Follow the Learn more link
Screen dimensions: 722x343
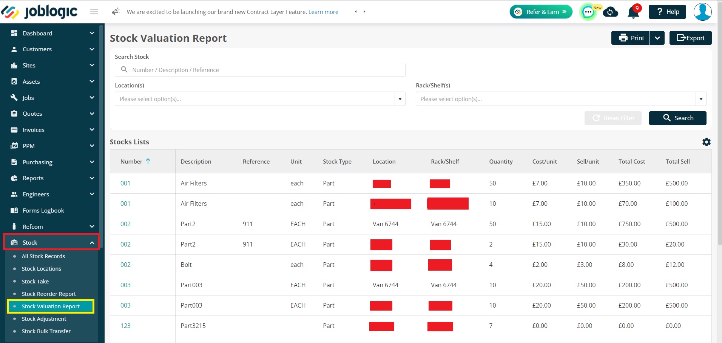point(323,12)
